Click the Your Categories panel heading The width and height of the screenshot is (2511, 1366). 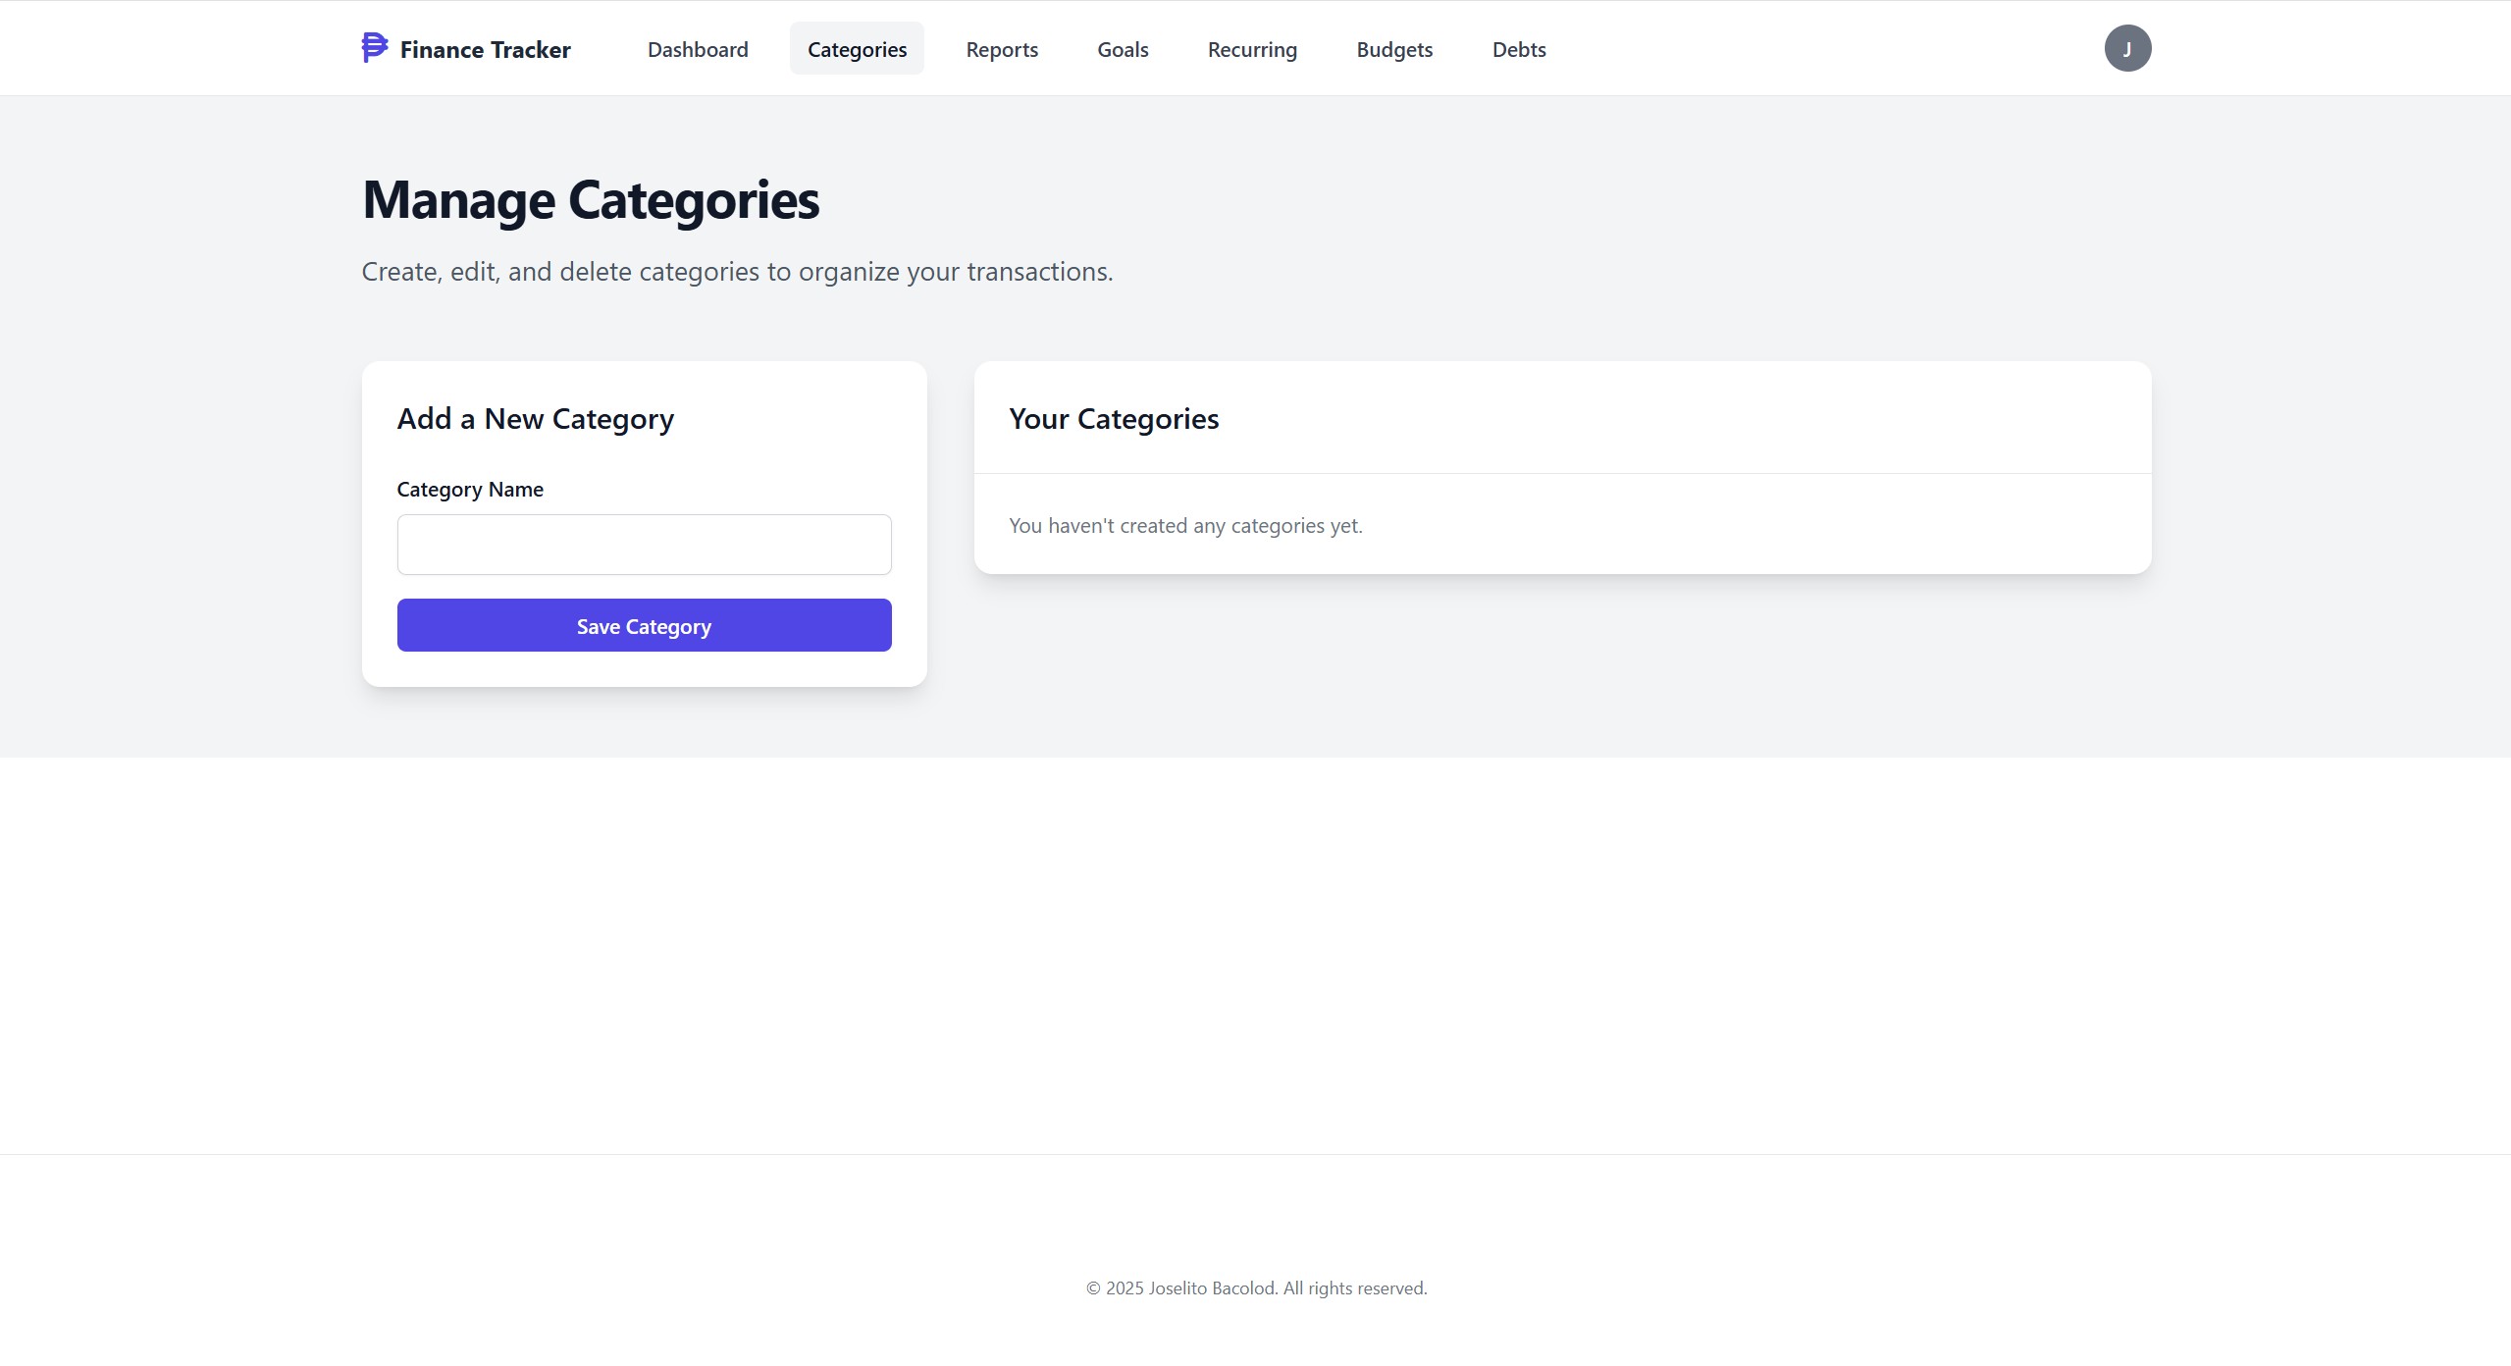click(1113, 419)
